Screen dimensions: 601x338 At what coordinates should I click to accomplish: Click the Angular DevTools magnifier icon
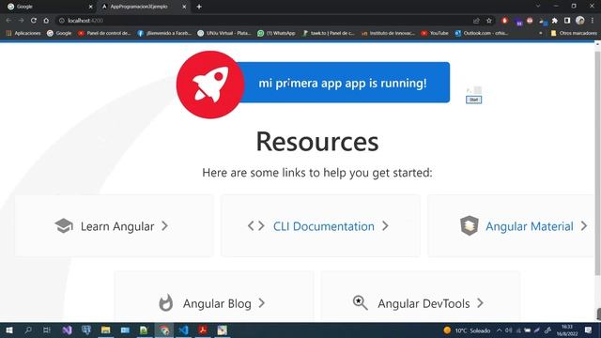(x=360, y=302)
